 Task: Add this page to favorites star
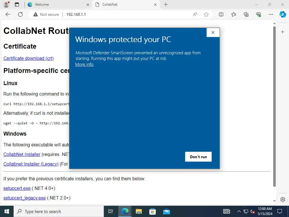[206, 14]
